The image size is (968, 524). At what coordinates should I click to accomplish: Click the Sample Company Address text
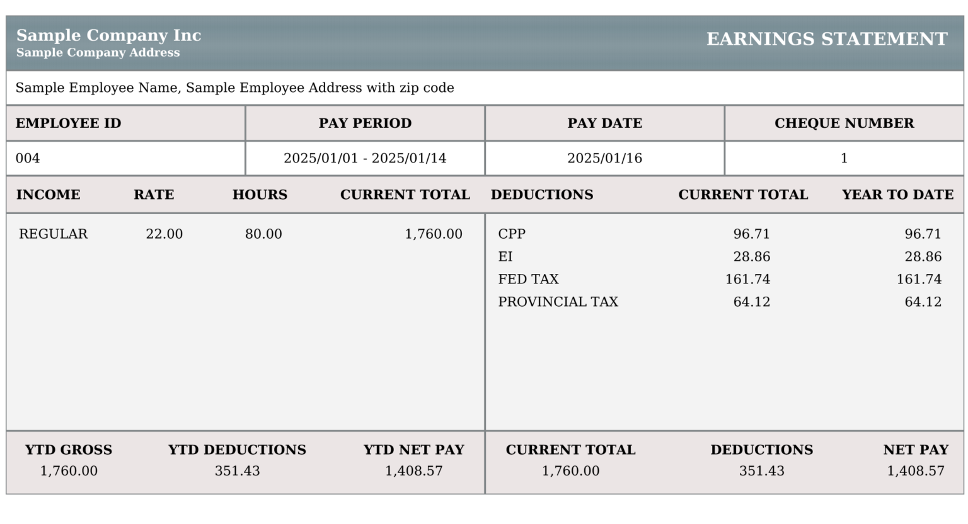[98, 53]
